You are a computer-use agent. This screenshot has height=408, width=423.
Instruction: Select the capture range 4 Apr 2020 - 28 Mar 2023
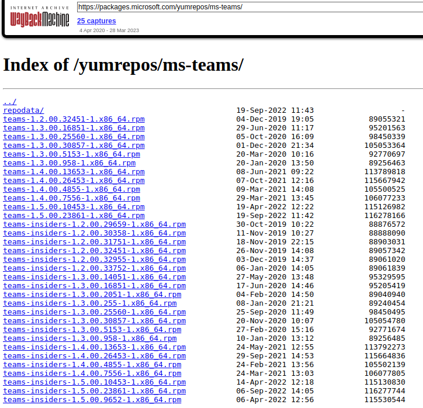109,30
